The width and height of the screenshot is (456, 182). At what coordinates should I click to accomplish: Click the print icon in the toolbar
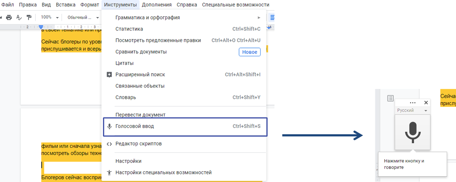[x=9, y=17]
